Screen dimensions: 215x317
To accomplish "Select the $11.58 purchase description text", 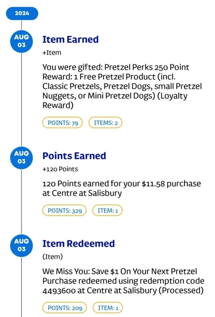I will tap(122, 188).
